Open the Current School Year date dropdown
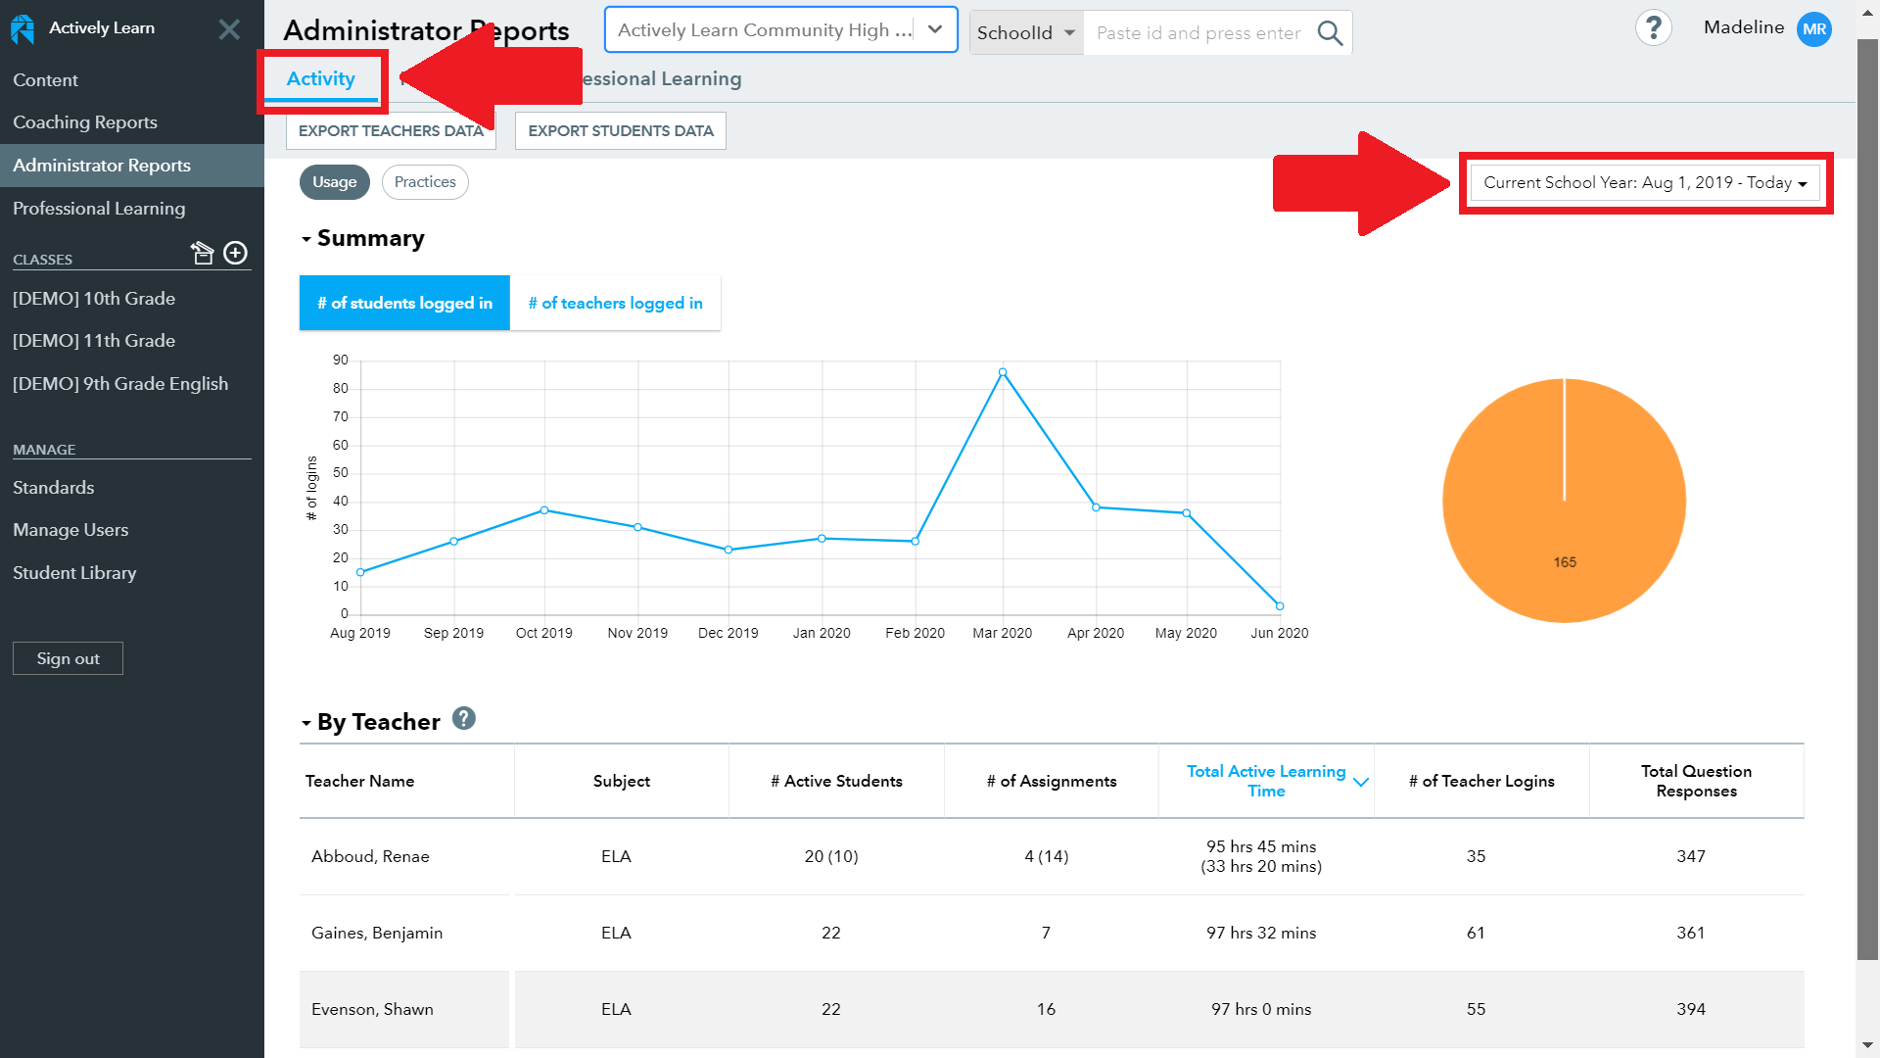This screenshot has height=1058, width=1880. tap(1644, 182)
